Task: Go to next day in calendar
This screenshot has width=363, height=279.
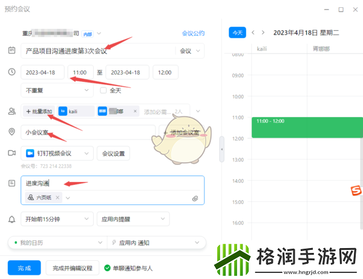Action: (x=263, y=33)
